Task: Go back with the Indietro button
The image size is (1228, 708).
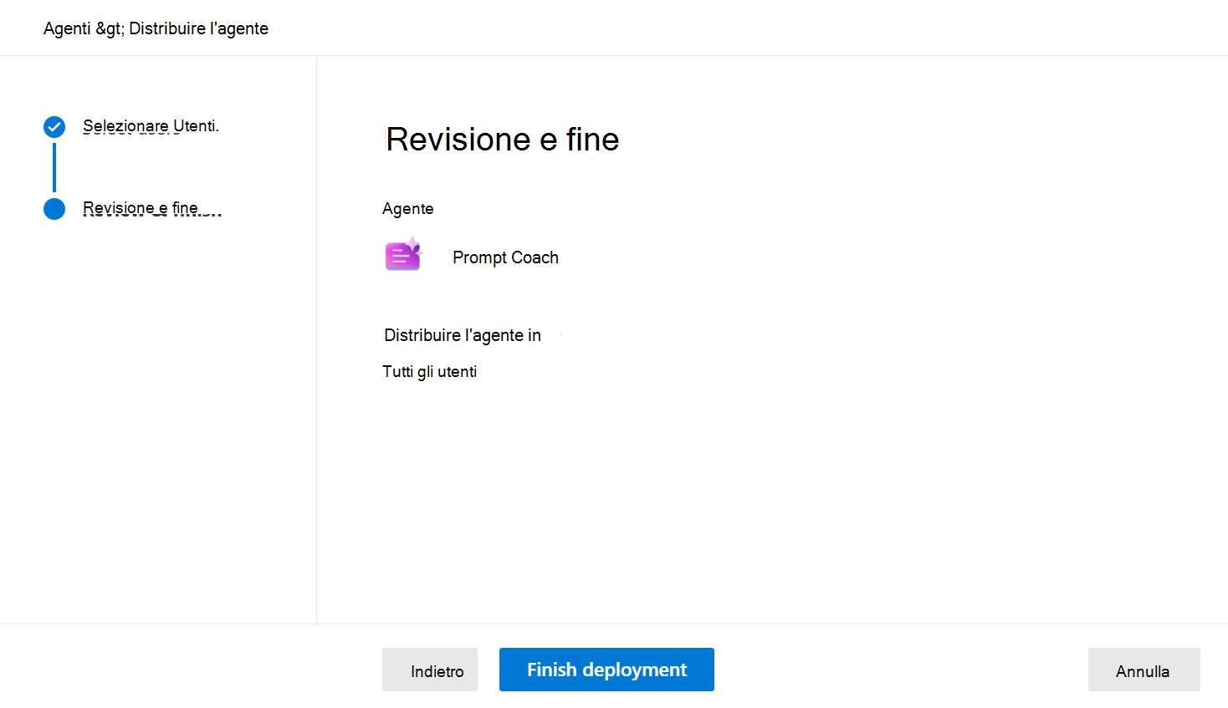Action: tap(430, 670)
